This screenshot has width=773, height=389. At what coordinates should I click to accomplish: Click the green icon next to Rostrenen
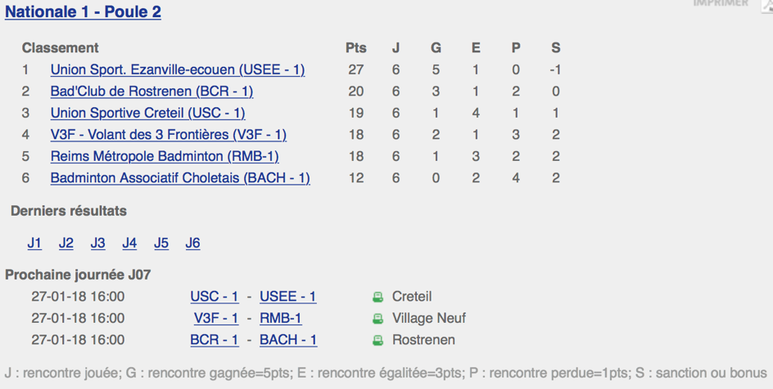point(377,340)
